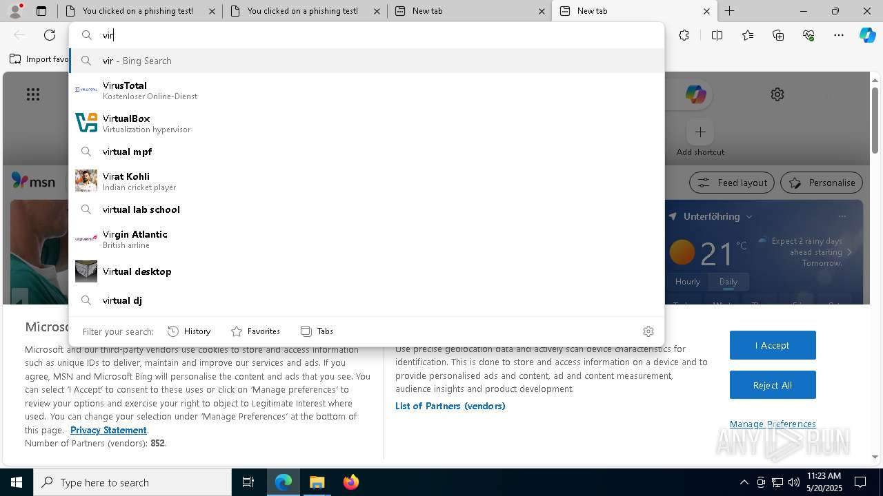Select the VirusTotal suggestion
Screen dimensions: 883x496
pyautogui.click(x=367, y=90)
